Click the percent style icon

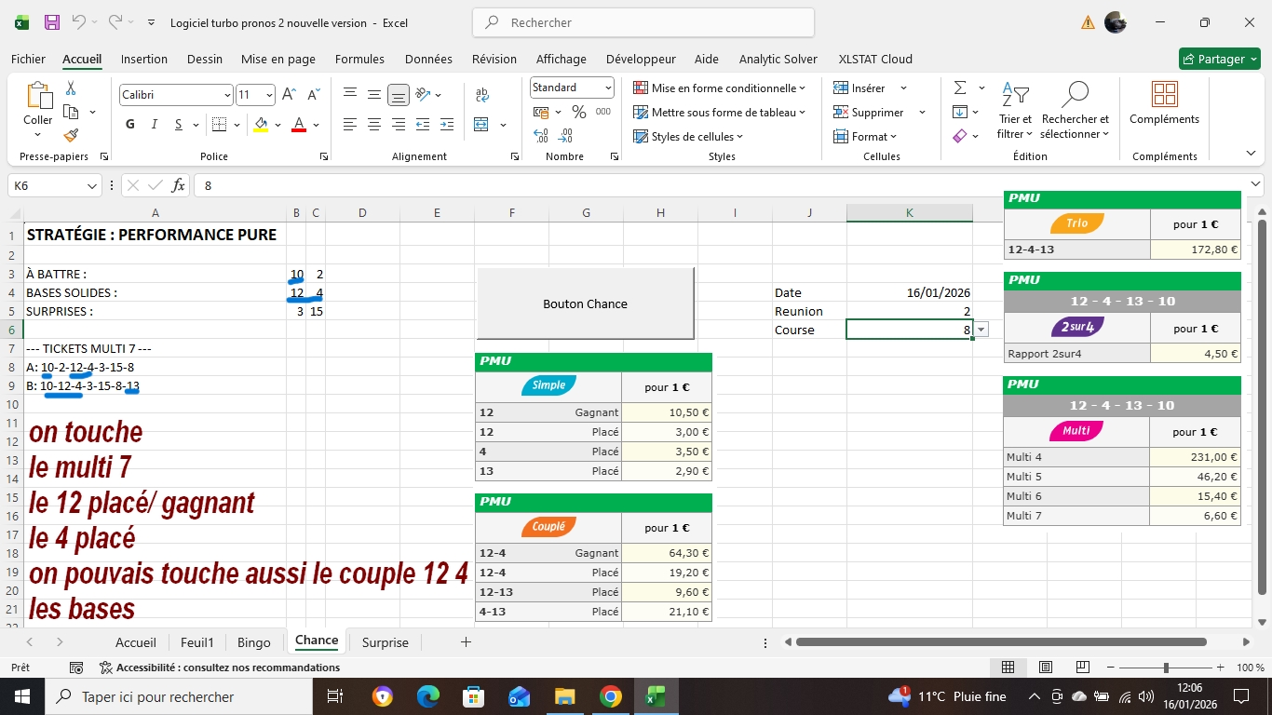[x=579, y=112]
